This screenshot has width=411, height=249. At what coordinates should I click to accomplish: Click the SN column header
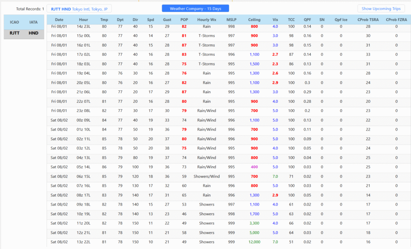coord(322,20)
